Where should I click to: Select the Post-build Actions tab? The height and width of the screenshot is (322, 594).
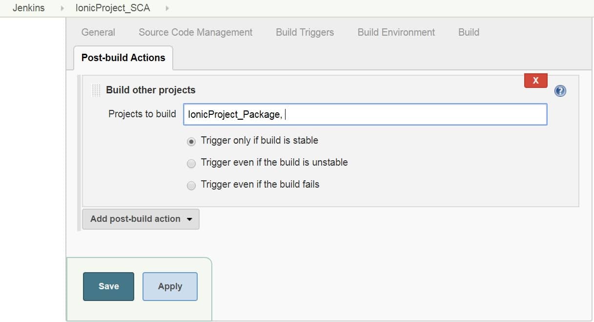click(x=123, y=58)
